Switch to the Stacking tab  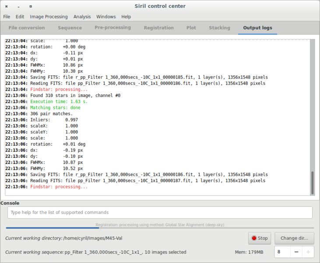[219, 28]
